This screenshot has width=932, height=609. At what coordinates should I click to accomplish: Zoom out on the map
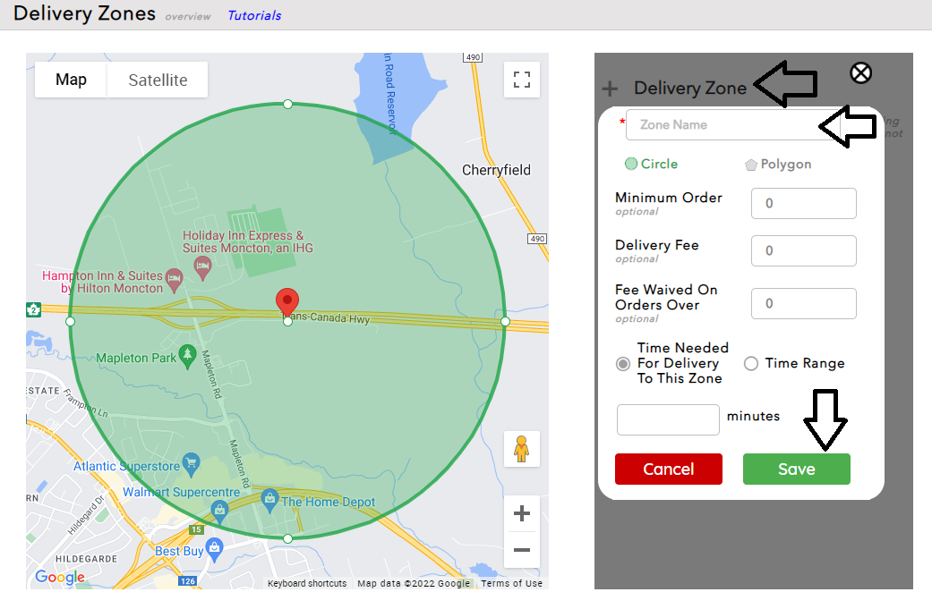point(521,550)
